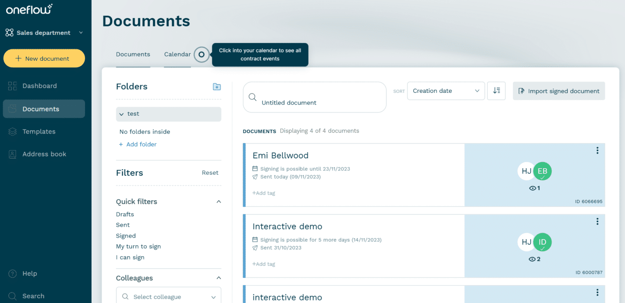Open the Select colleague dropdown
The width and height of the screenshot is (625, 303).
click(168, 296)
